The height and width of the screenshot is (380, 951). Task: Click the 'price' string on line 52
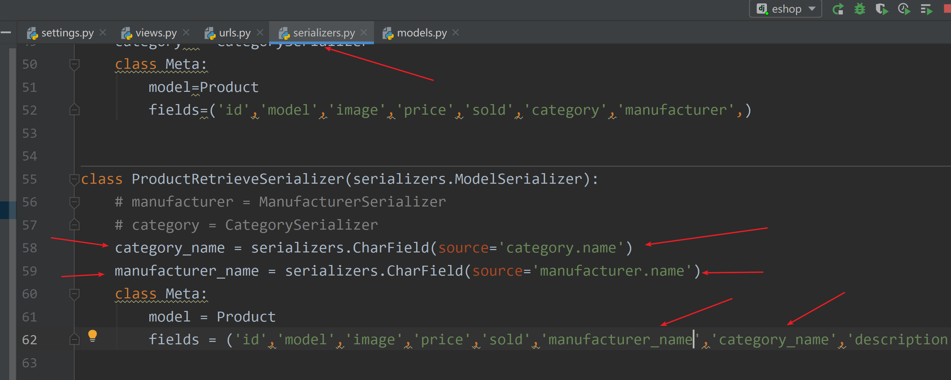point(425,110)
